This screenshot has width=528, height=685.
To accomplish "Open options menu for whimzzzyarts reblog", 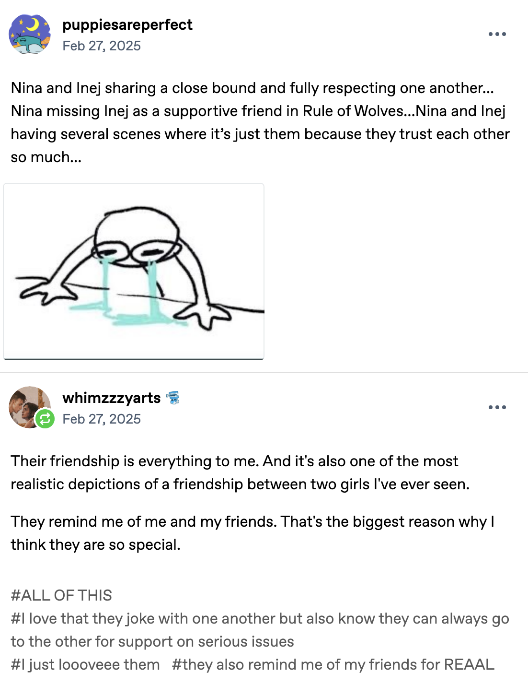I will click(x=497, y=407).
